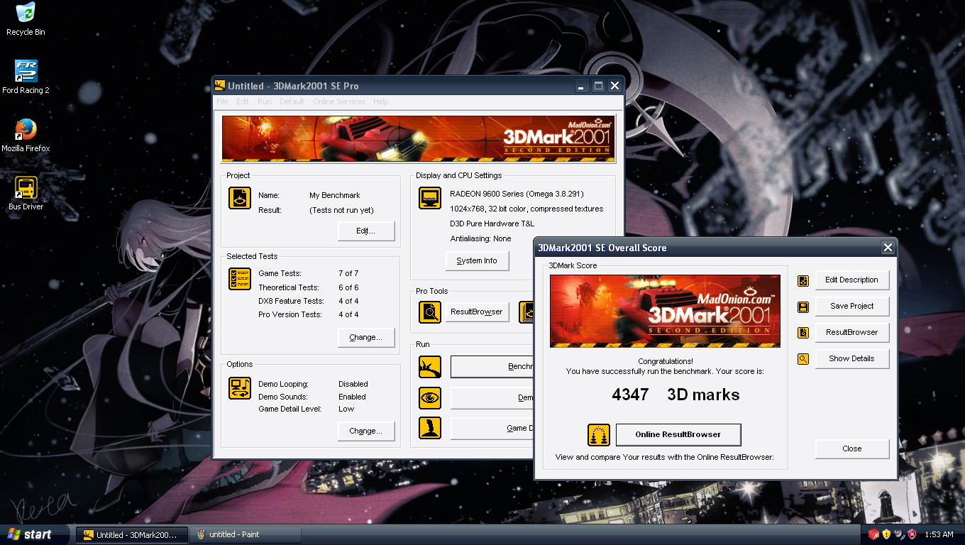Viewport: 965px width, 545px height.
Task: Click the Options music-note icon
Action: 240,388
